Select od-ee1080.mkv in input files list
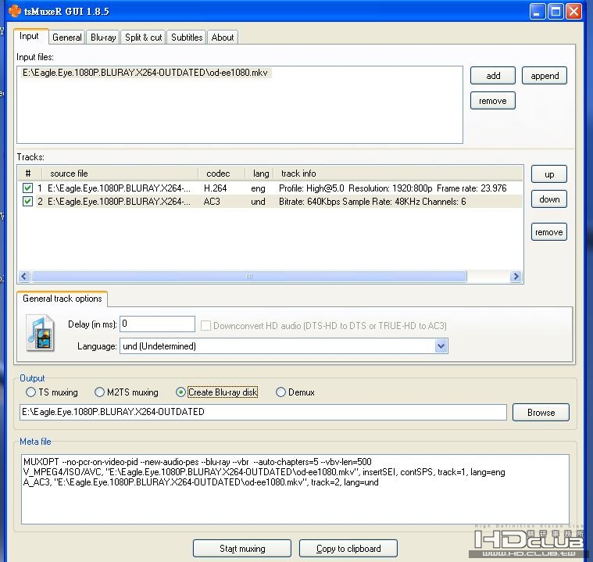 click(145, 73)
